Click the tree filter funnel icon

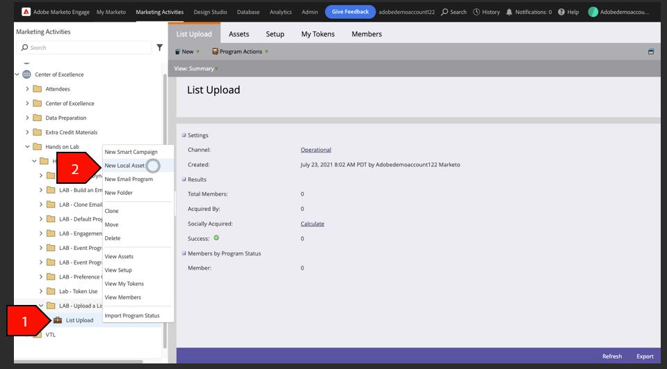(x=159, y=47)
